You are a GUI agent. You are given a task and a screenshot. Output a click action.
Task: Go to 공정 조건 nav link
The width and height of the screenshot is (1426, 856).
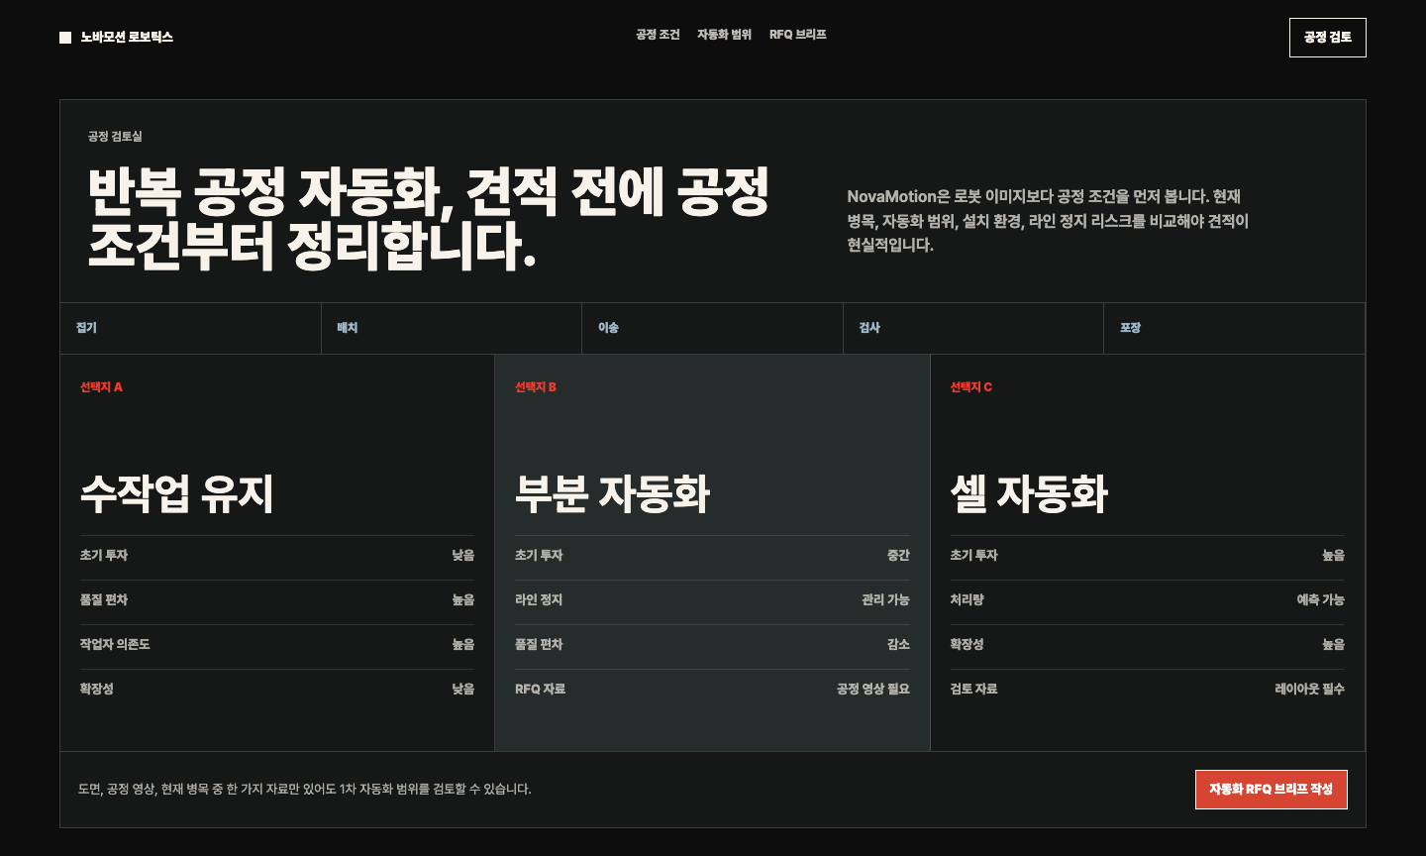pyautogui.click(x=658, y=35)
